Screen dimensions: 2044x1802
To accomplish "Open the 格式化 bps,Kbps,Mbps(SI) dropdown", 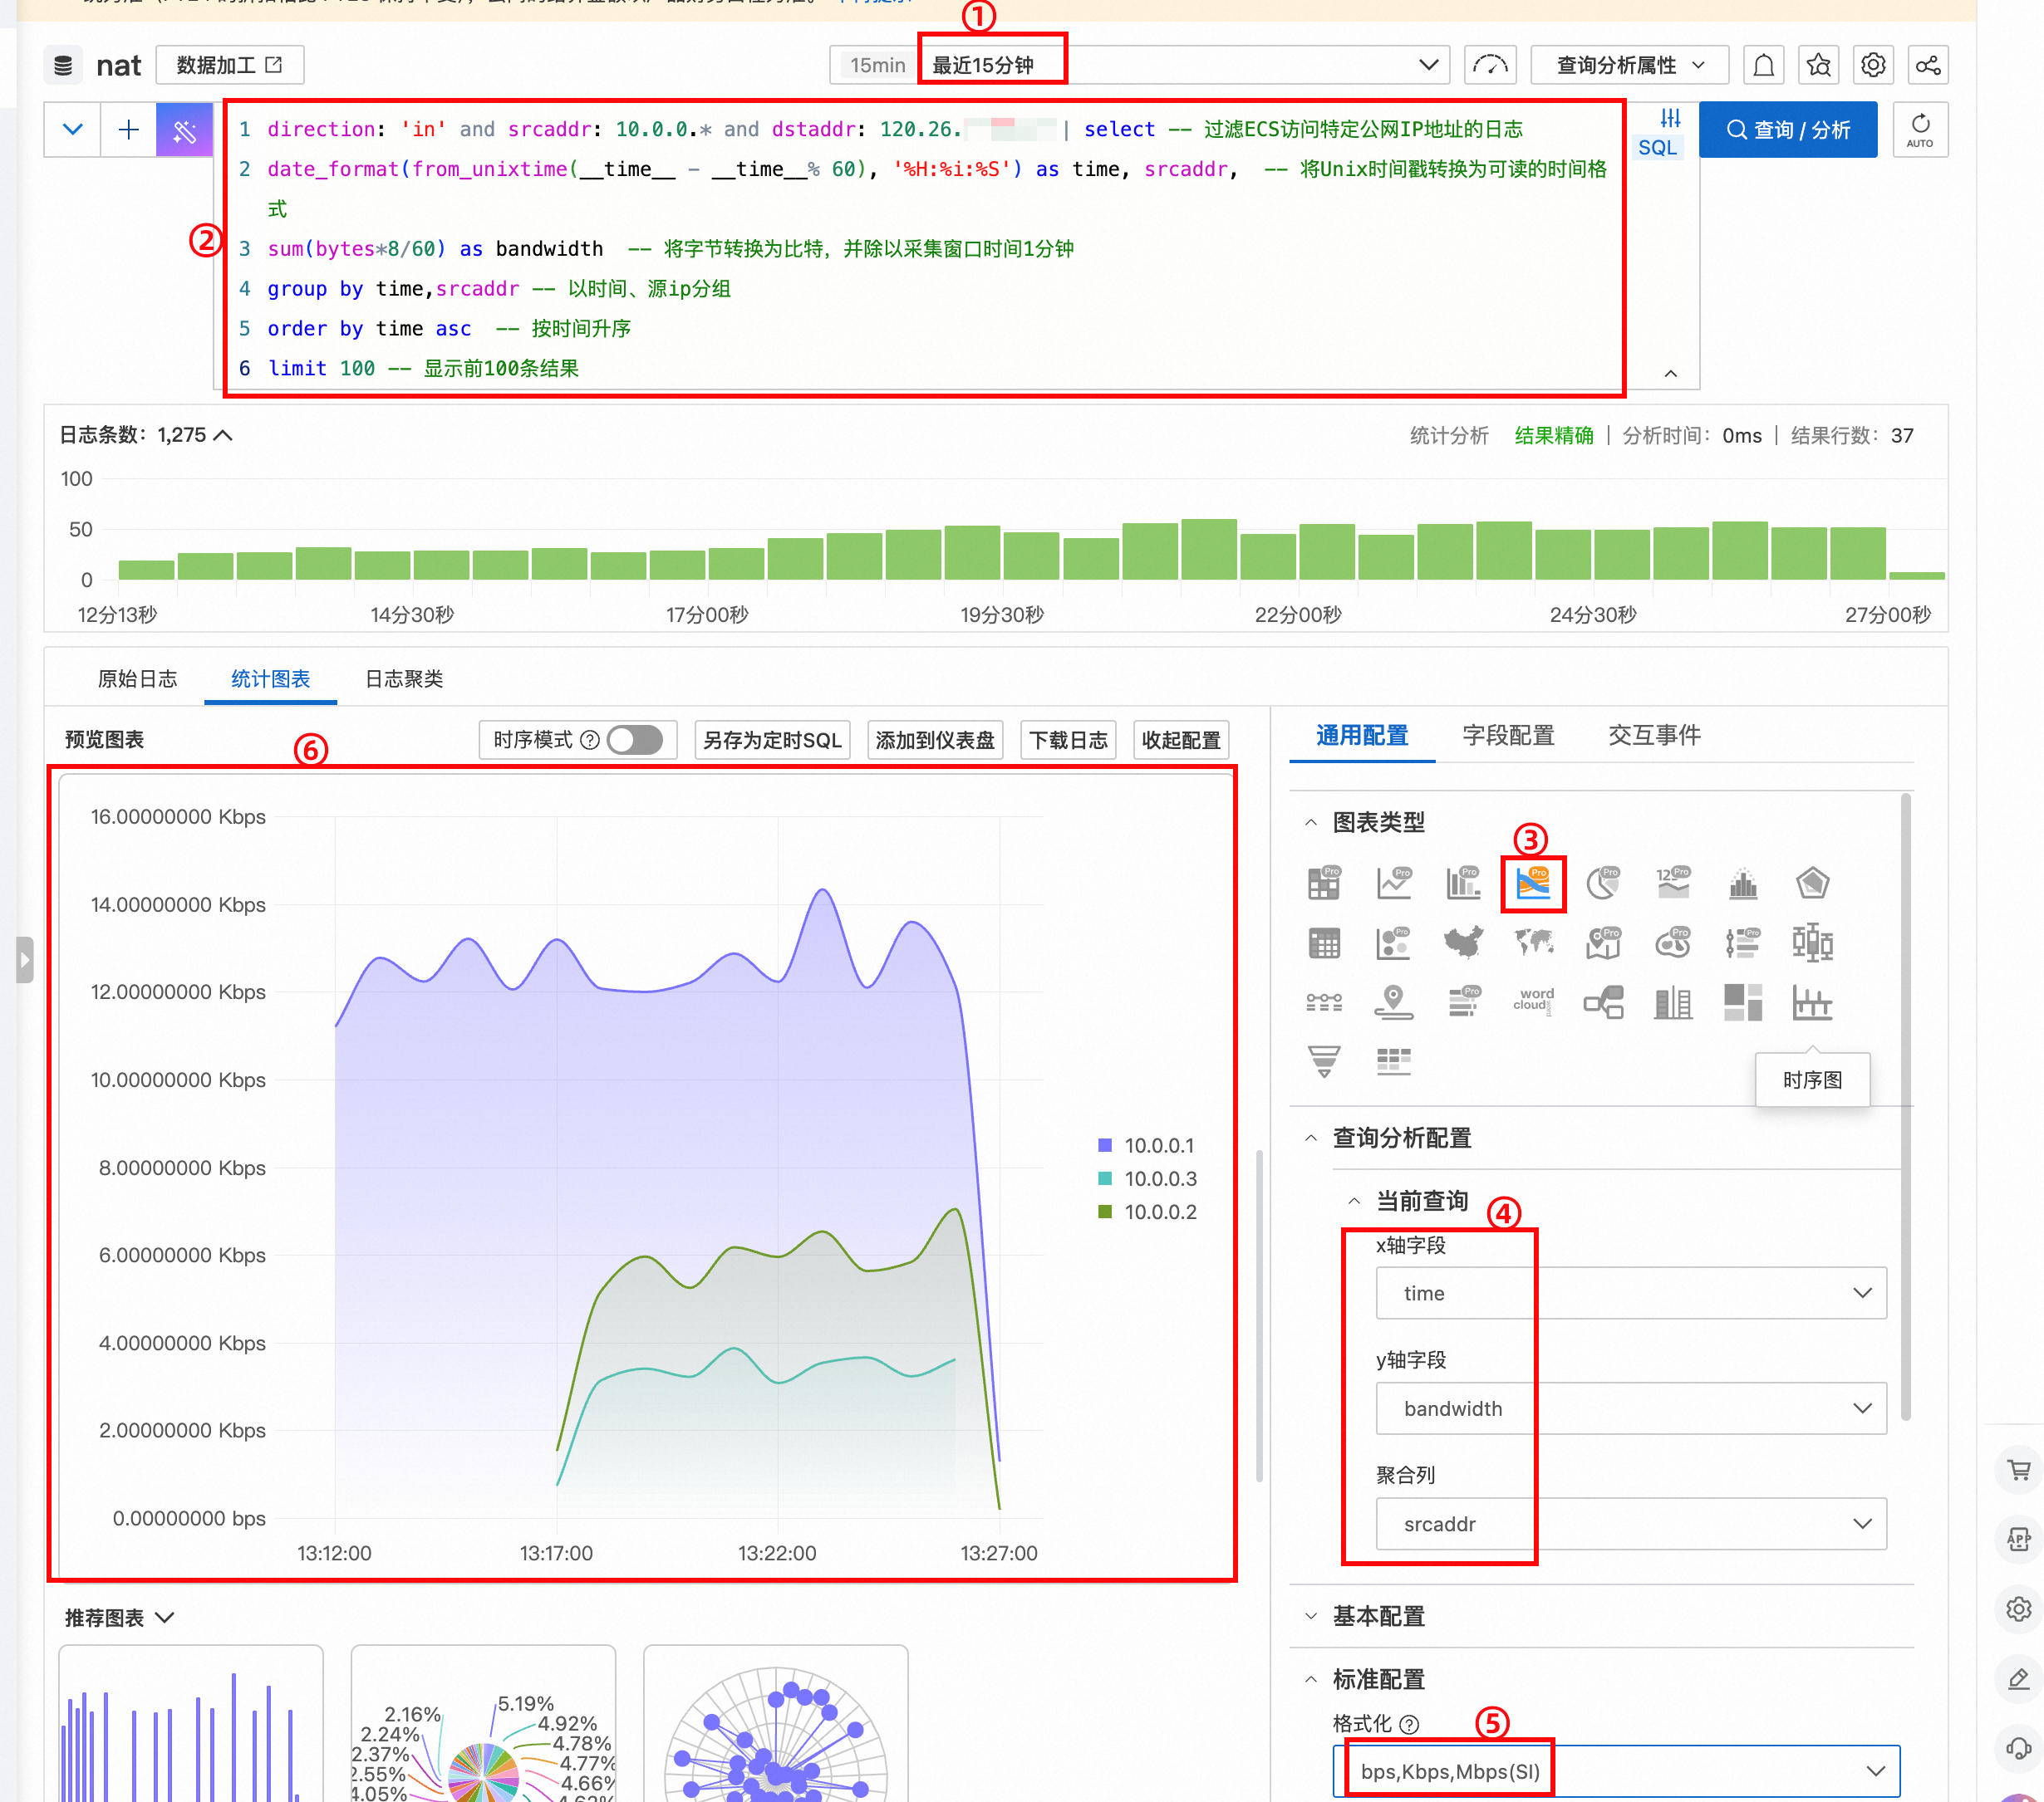I will (x=1616, y=1771).
